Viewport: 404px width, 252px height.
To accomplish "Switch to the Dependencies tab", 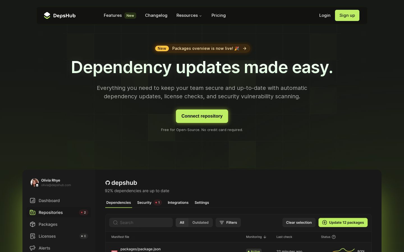I will coord(119,202).
